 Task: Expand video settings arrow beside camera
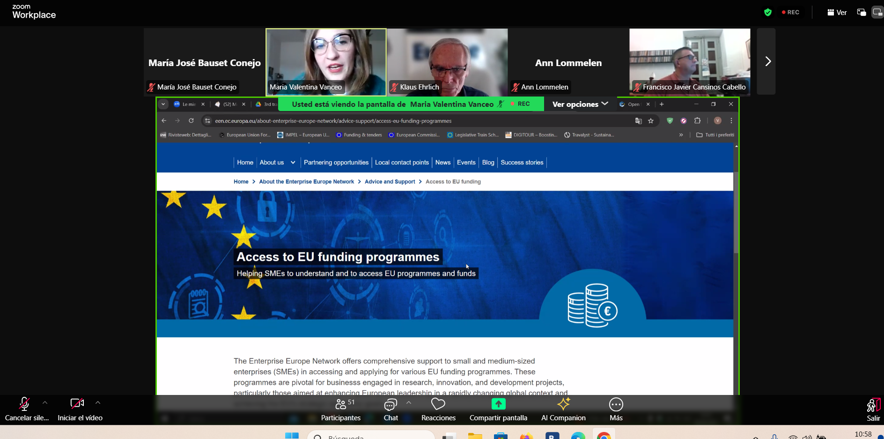98,402
